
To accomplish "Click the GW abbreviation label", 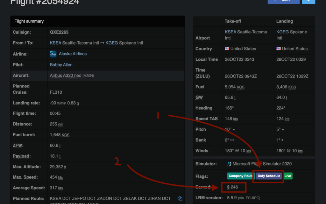I will coord(199,97).
